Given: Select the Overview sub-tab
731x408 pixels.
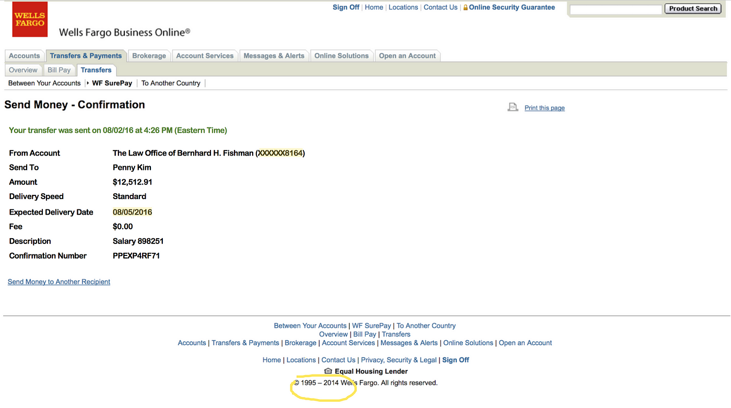Looking at the screenshot, I should (x=23, y=70).
